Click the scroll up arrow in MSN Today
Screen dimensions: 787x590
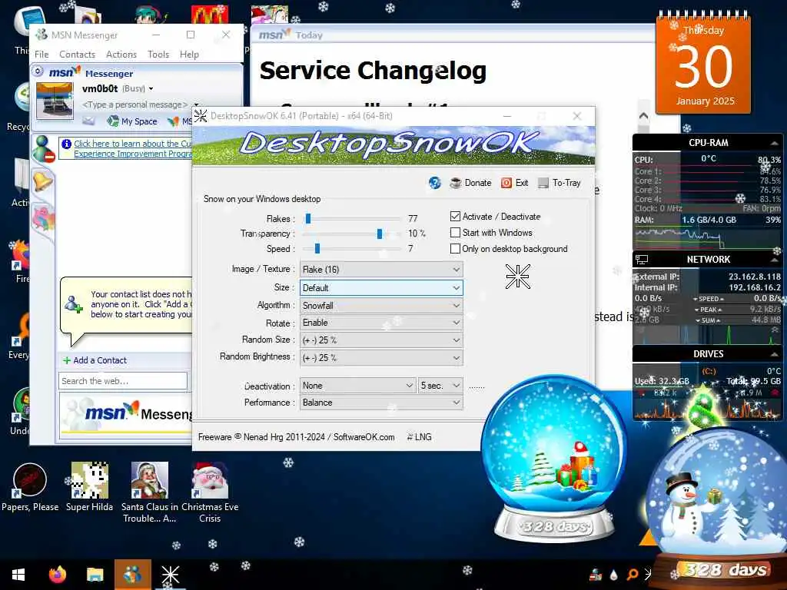click(x=643, y=116)
